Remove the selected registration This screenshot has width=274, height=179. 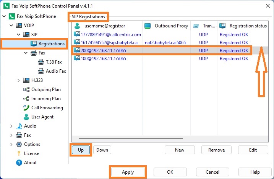click(217, 150)
